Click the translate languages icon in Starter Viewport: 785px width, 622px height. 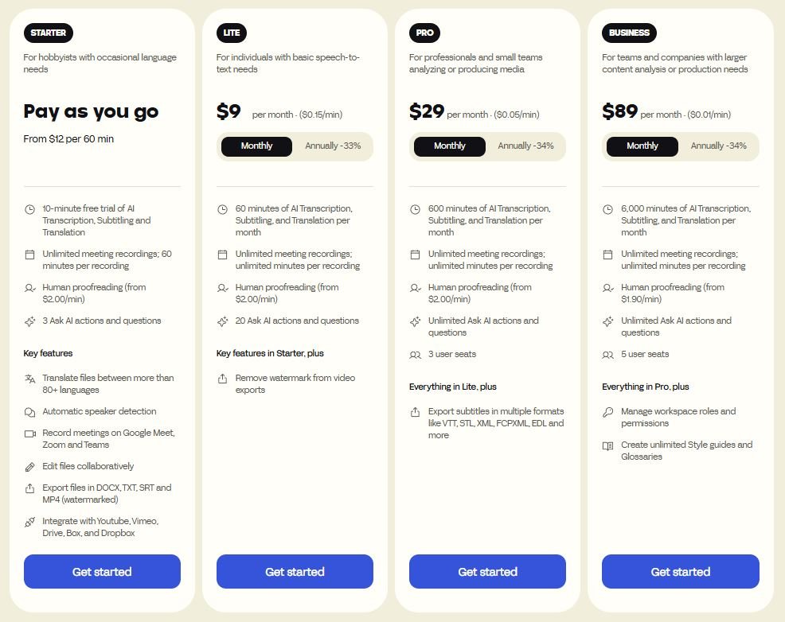pyautogui.click(x=30, y=379)
